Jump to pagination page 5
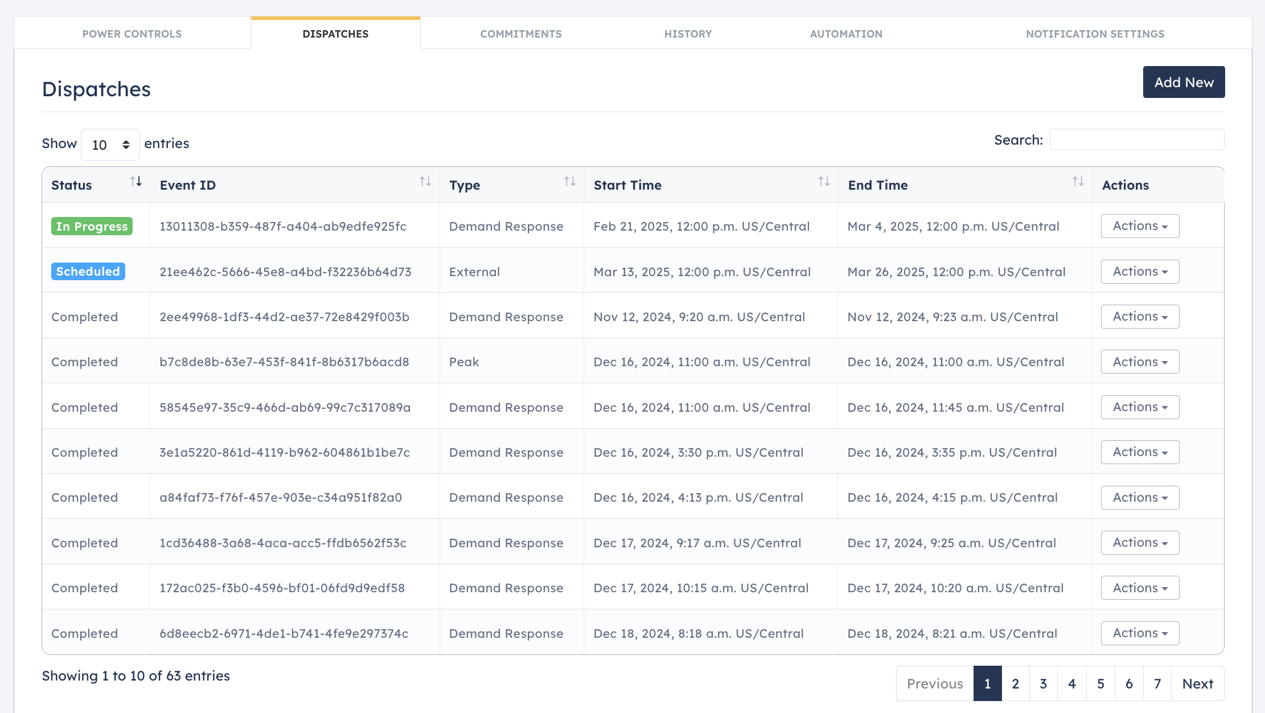 1100,683
